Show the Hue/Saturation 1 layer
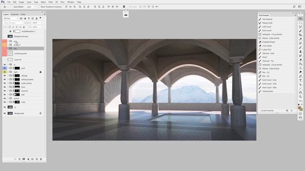Viewport: 305px width, 171px height. coord(5,31)
